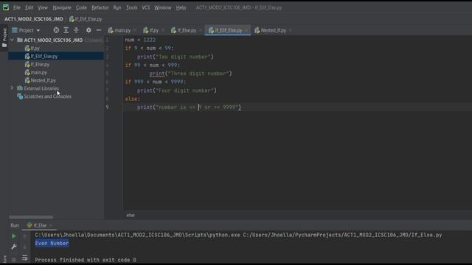Viewport: 472px width, 265px height.
Task: Close the Nested_If.py editor tab
Action: coord(290,30)
